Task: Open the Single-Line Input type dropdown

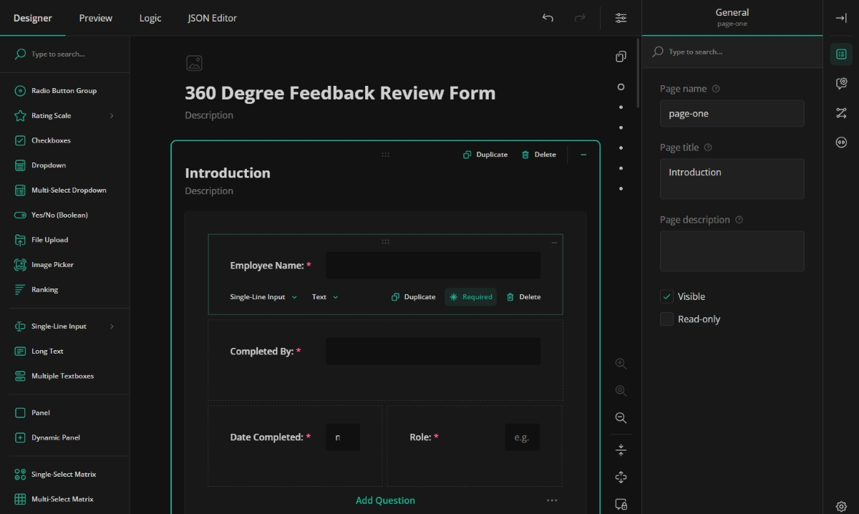Action: 263,297
